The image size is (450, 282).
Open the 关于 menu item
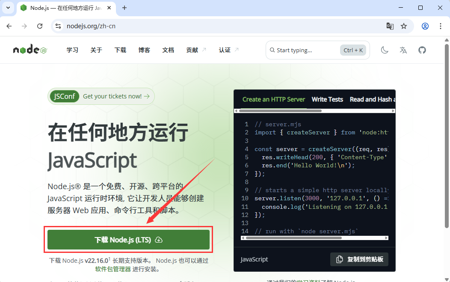pos(96,50)
